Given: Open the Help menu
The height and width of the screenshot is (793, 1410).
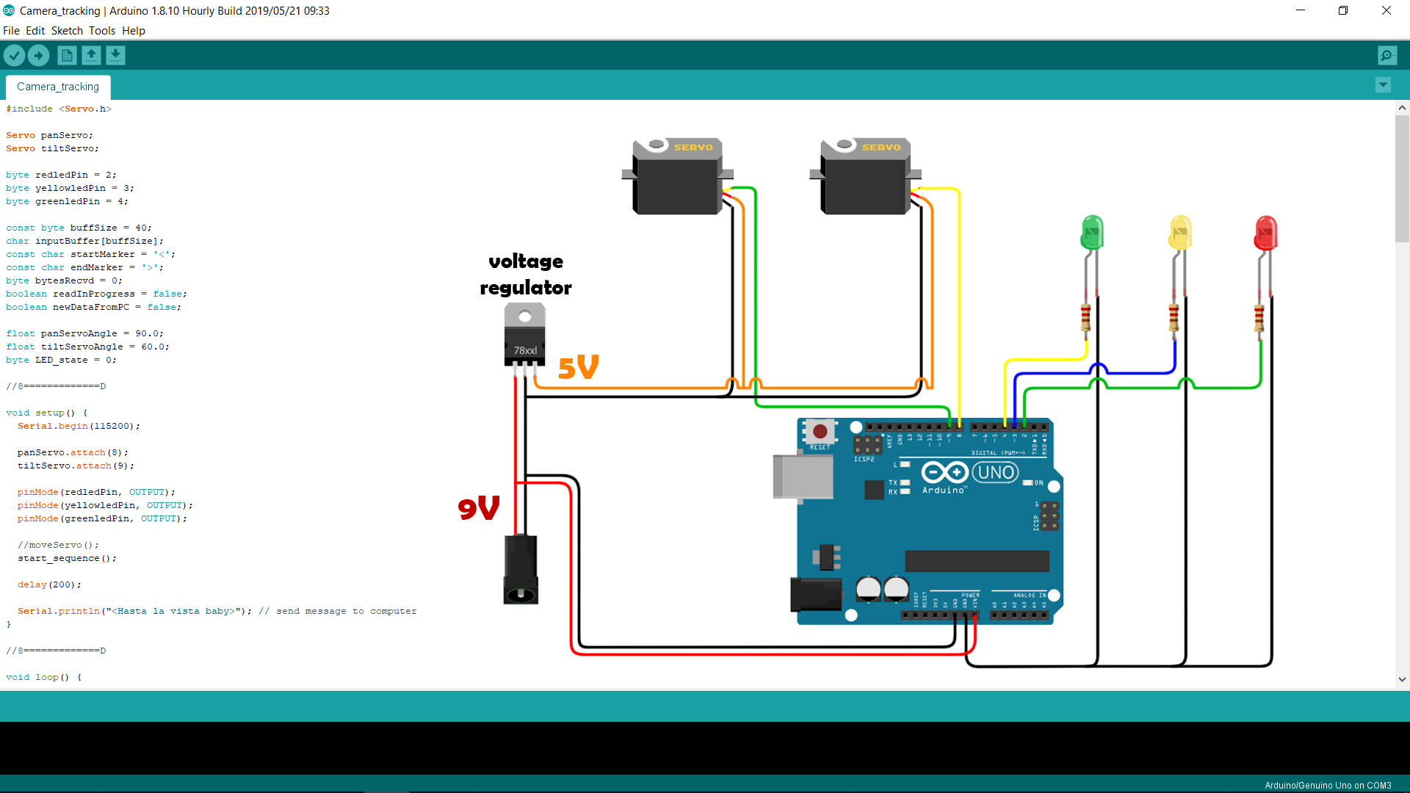Looking at the screenshot, I should click(x=133, y=31).
